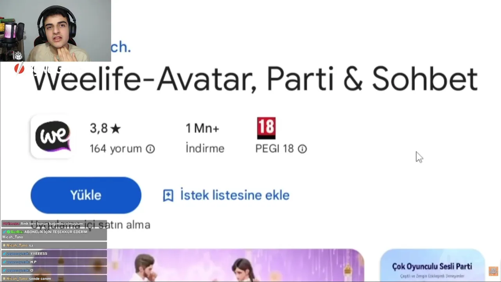The image size is (501, 282).
Task: Click the bookmark icon for İstek listesine ekle
Action: point(168,195)
